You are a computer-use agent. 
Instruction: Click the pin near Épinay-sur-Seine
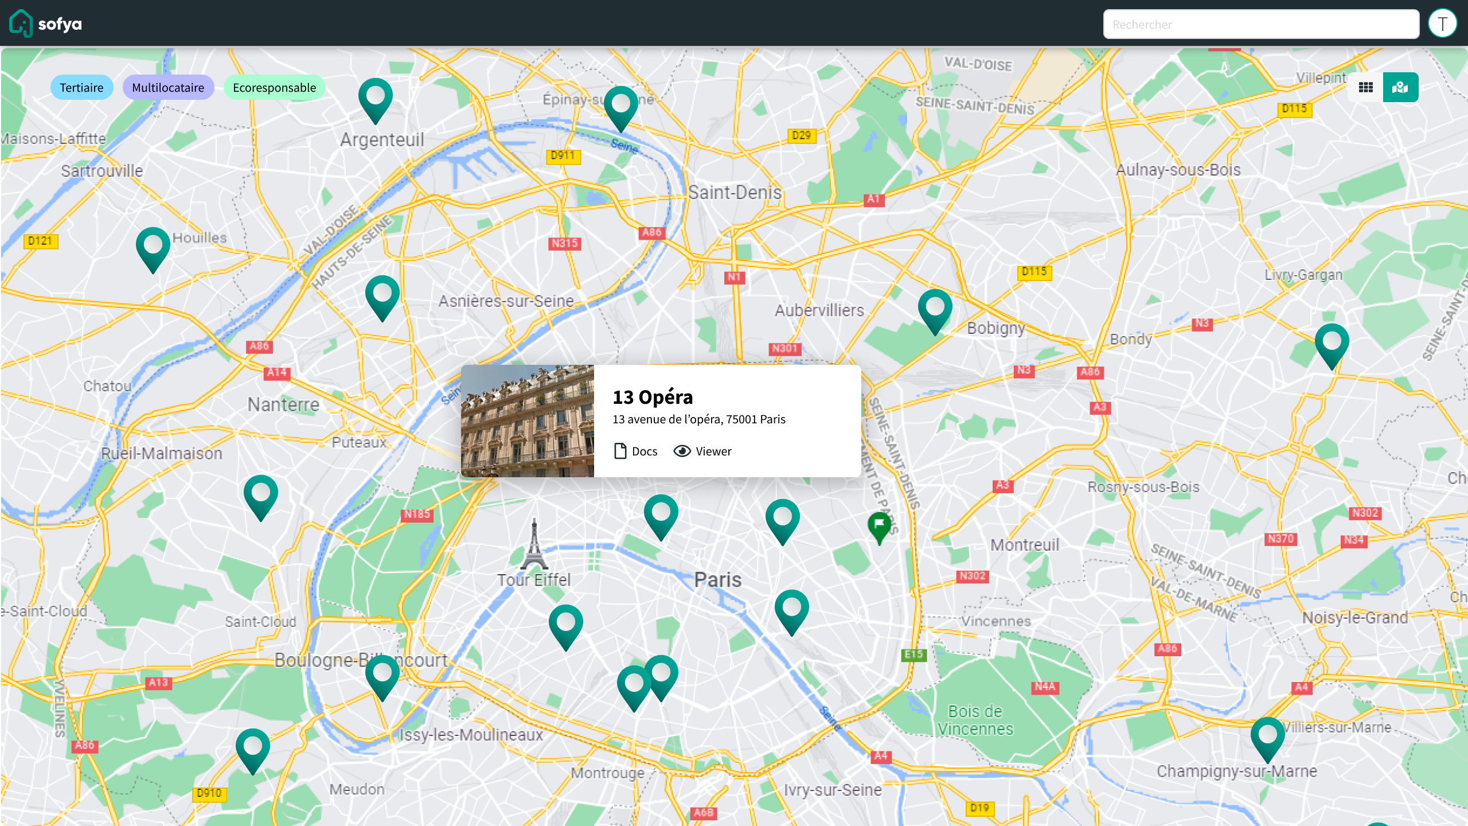[x=621, y=107]
